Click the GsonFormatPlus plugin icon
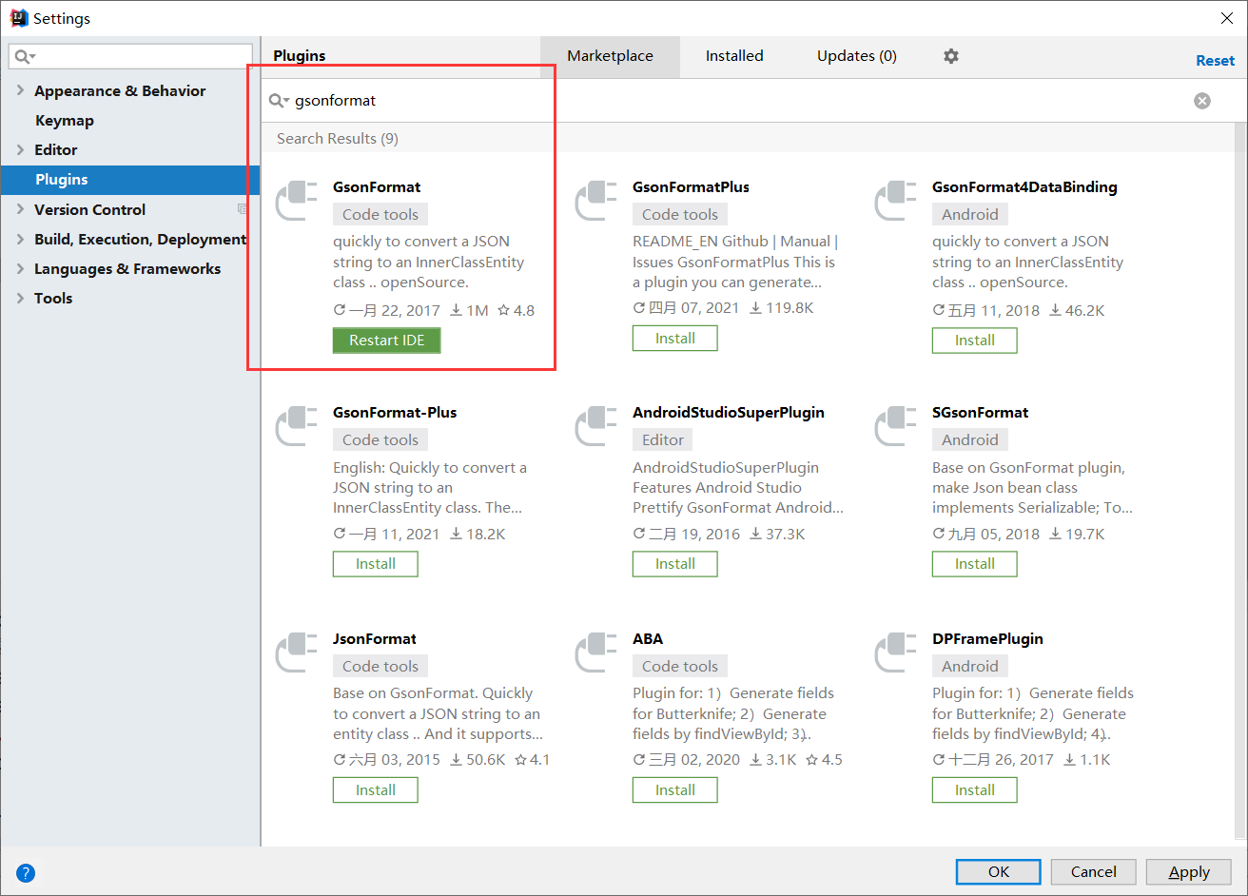Viewport: 1248px width, 896px height. pyautogui.click(x=595, y=201)
